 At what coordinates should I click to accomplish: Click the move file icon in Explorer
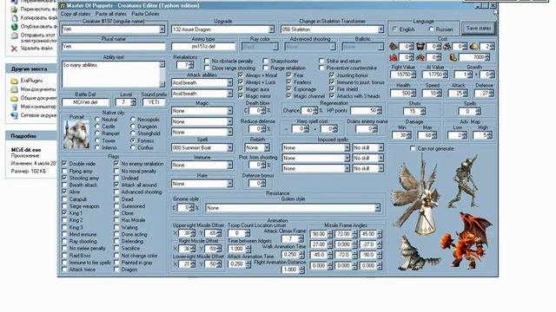(14, 10)
